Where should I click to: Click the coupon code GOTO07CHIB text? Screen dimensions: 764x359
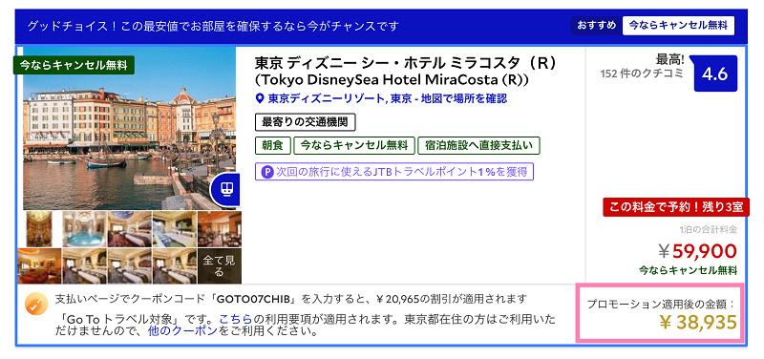coord(254,298)
